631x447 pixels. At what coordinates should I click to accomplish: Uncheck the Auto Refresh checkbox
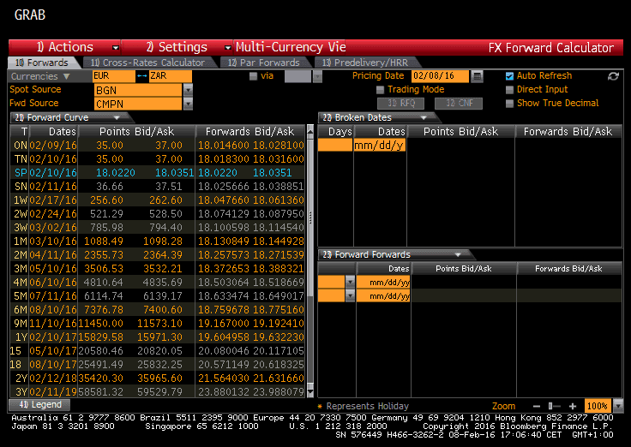tap(509, 76)
